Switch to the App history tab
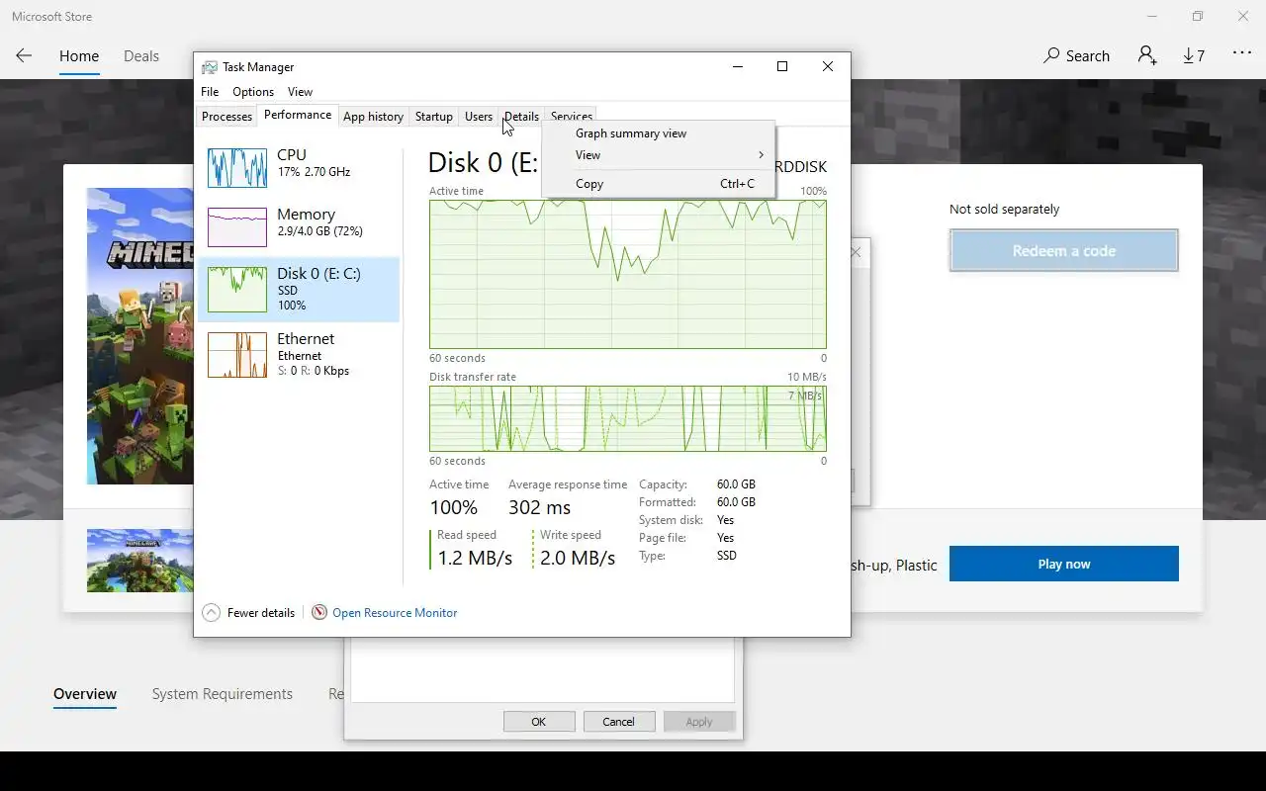1266x791 pixels. point(373,117)
